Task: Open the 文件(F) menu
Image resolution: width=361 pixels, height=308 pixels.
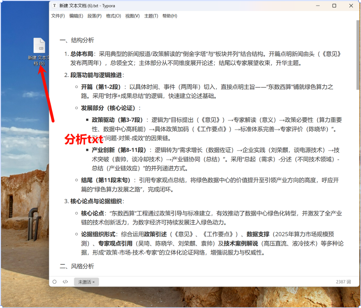Action: point(58,16)
